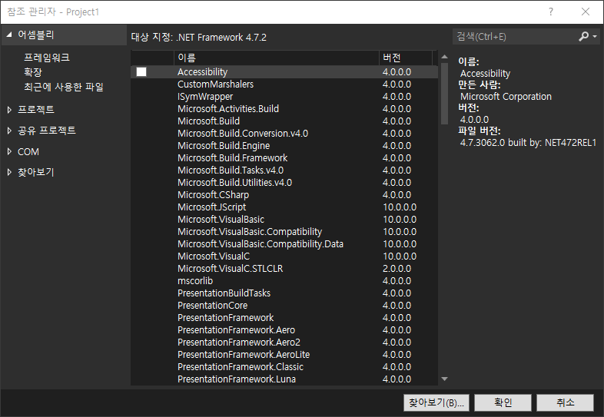Select the CustomMarshalers row
Screen dimensions: 604x417
tap(284, 84)
